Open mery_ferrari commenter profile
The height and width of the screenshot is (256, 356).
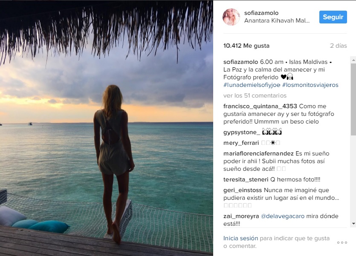[241, 143]
